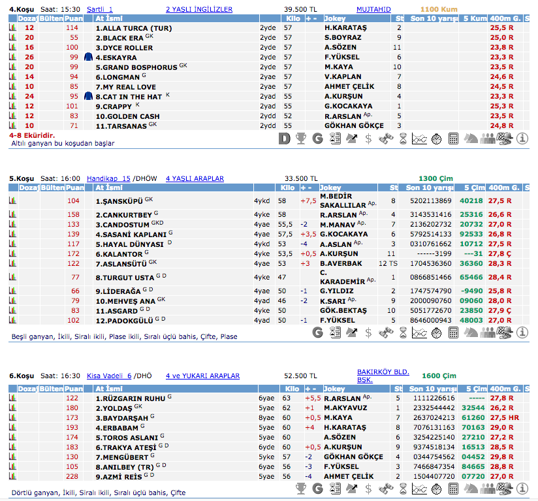Click the Puan column header in race 4
The image size is (538, 501).
click(x=72, y=20)
